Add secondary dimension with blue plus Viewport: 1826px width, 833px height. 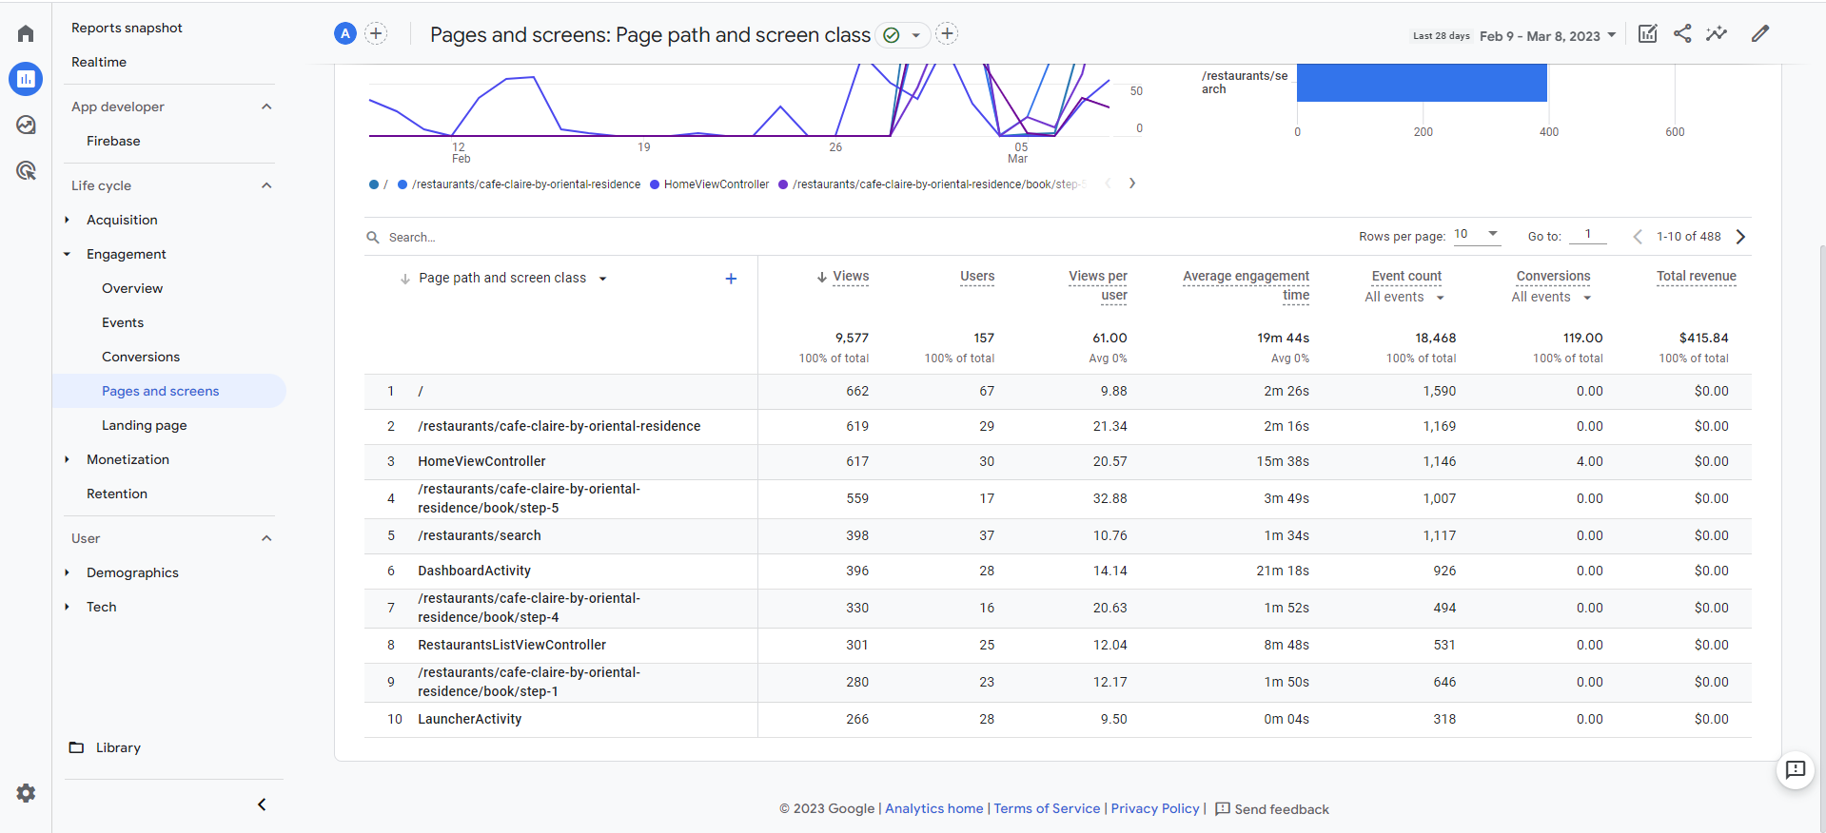tap(731, 279)
